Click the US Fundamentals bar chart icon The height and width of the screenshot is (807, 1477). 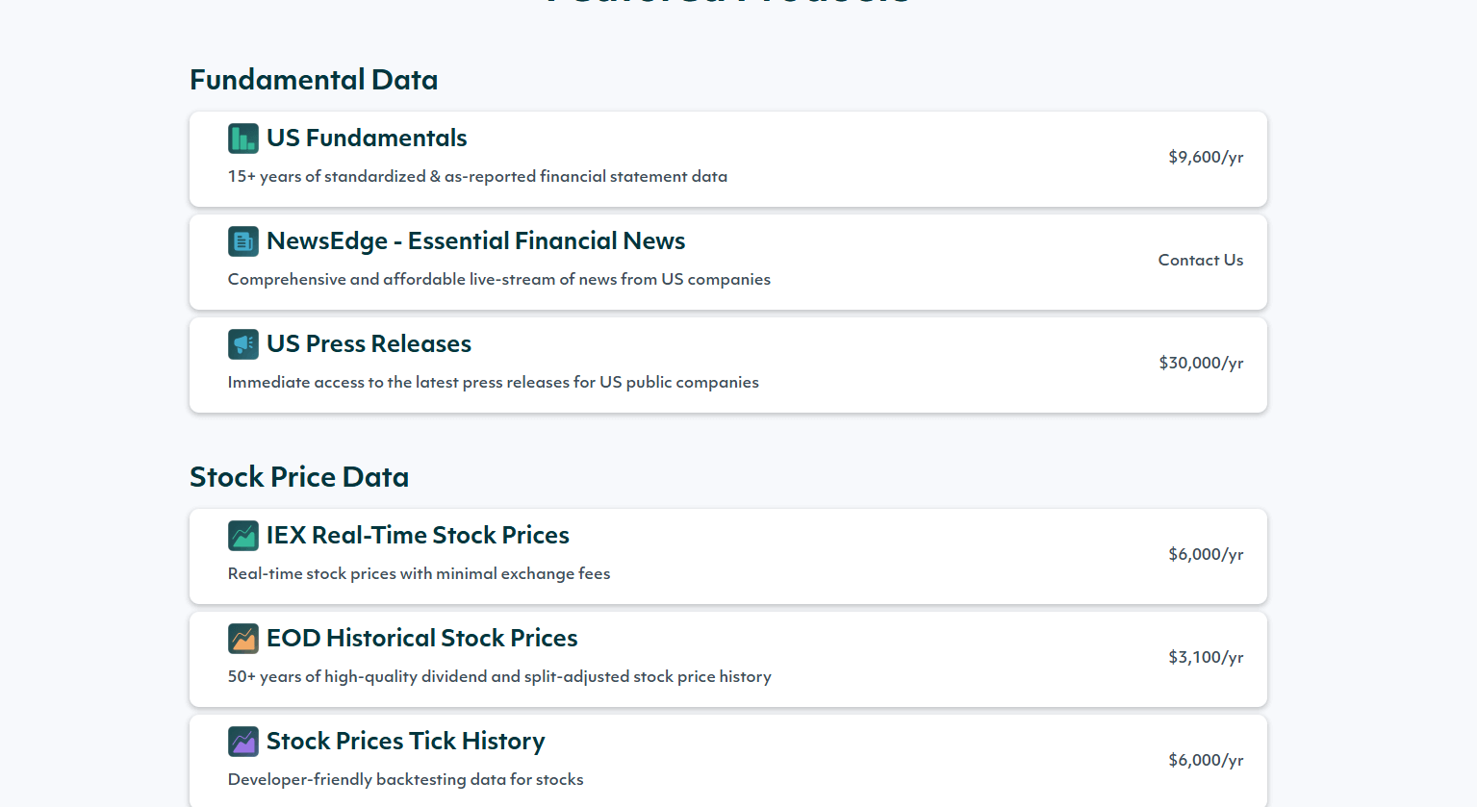[x=243, y=139]
